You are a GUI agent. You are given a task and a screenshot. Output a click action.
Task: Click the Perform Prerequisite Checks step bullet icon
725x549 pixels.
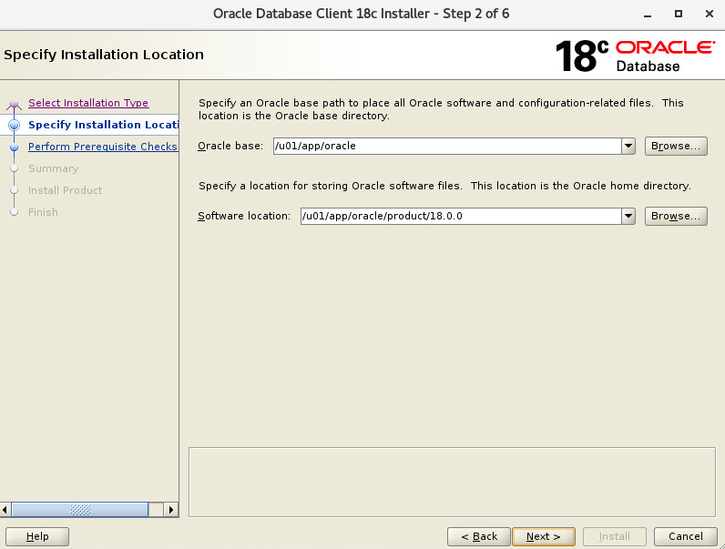click(15, 147)
